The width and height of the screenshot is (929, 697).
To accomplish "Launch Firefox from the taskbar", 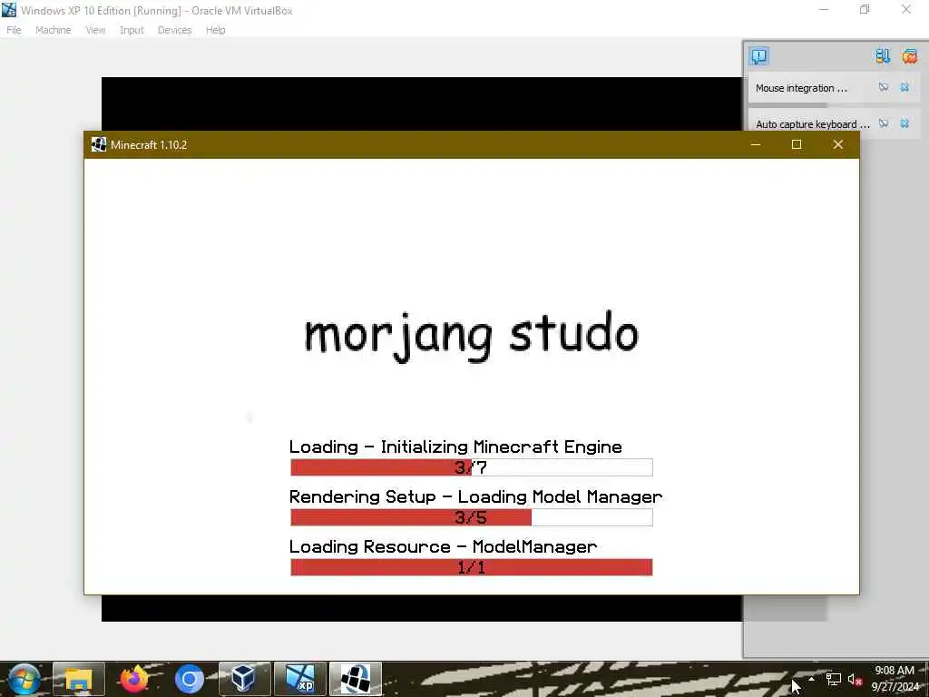I will pos(134,679).
